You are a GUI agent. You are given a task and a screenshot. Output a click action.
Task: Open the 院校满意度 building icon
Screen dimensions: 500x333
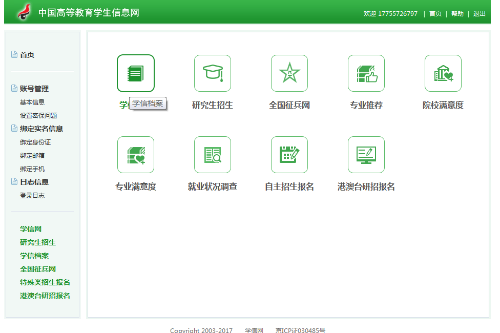click(x=443, y=73)
